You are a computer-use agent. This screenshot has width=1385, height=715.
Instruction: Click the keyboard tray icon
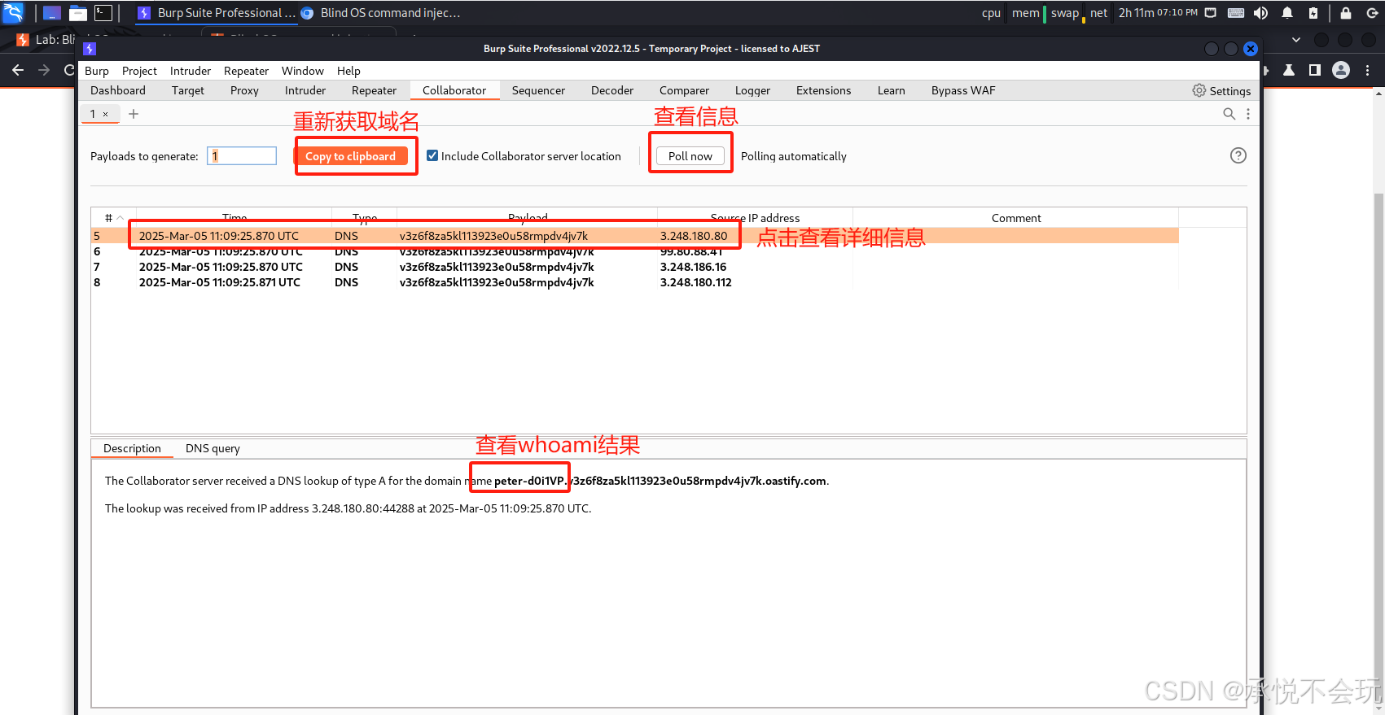point(1235,13)
